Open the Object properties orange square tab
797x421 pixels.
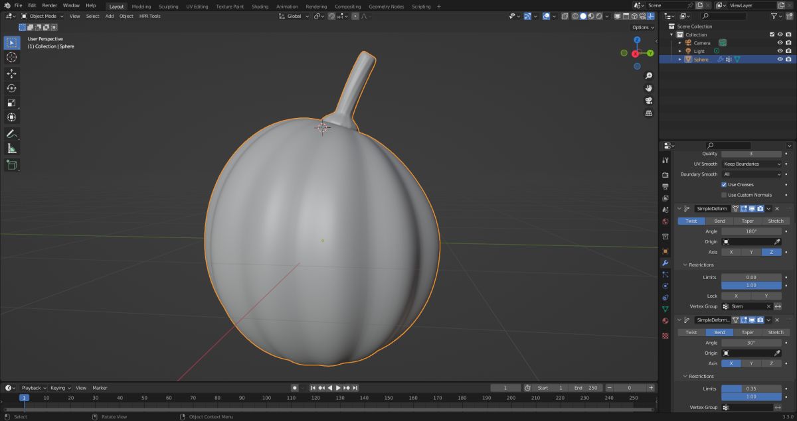coord(665,251)
